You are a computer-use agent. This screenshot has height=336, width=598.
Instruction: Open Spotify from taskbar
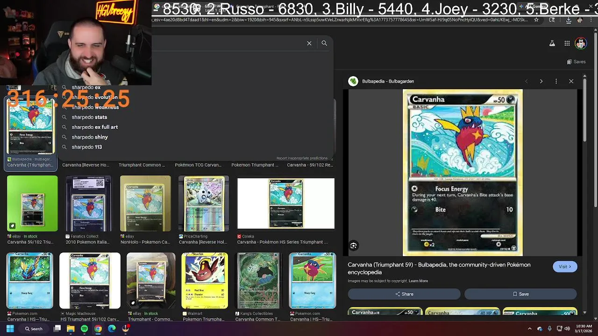tap(84, 329)
